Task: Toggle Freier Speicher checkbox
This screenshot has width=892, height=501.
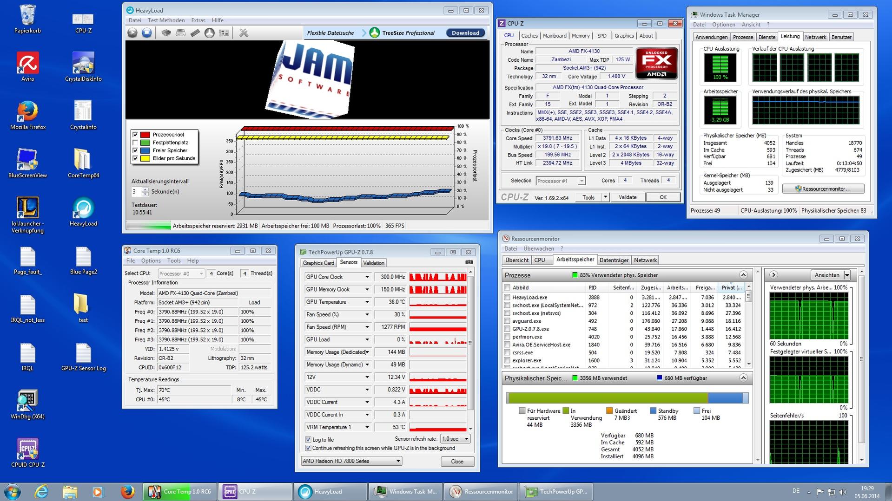Action: point(135,150)
